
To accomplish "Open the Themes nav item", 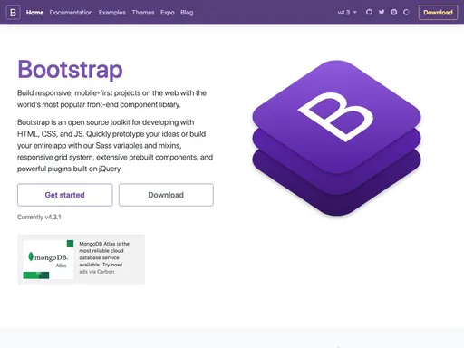I will [x=143, y=13].
